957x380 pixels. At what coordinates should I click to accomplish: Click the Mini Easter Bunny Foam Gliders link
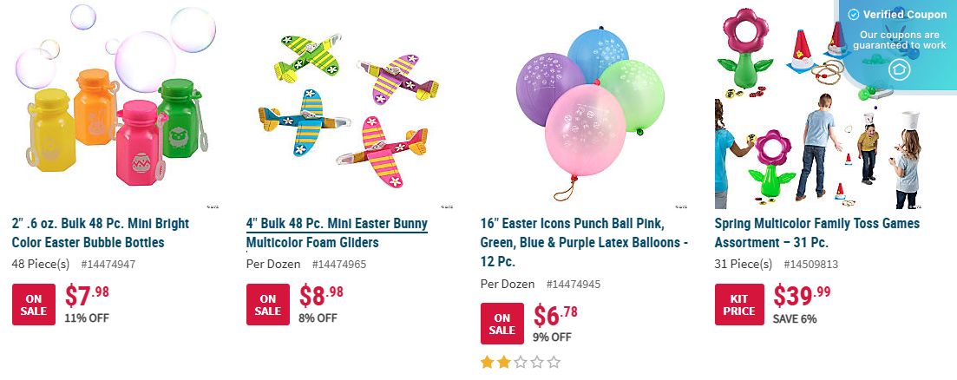pyautogui.click(x=337, y=233)
